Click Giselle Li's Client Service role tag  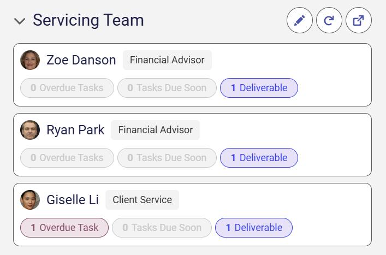pos(142,200)
